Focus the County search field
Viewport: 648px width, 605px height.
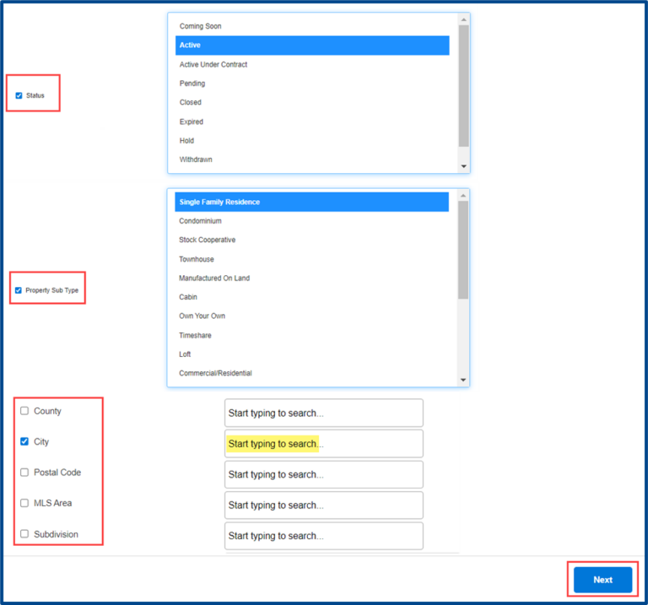point(323,413)
